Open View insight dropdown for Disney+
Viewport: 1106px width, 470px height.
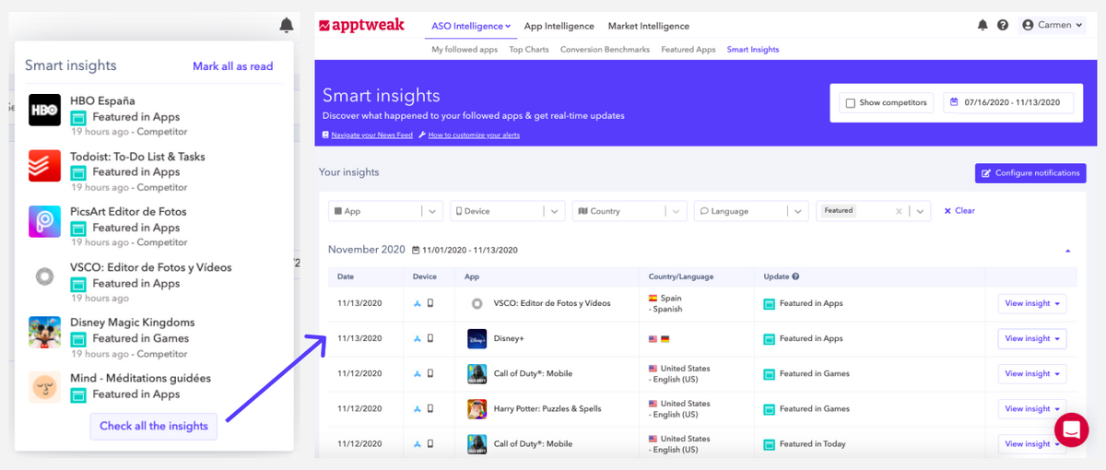(1031, 338)
